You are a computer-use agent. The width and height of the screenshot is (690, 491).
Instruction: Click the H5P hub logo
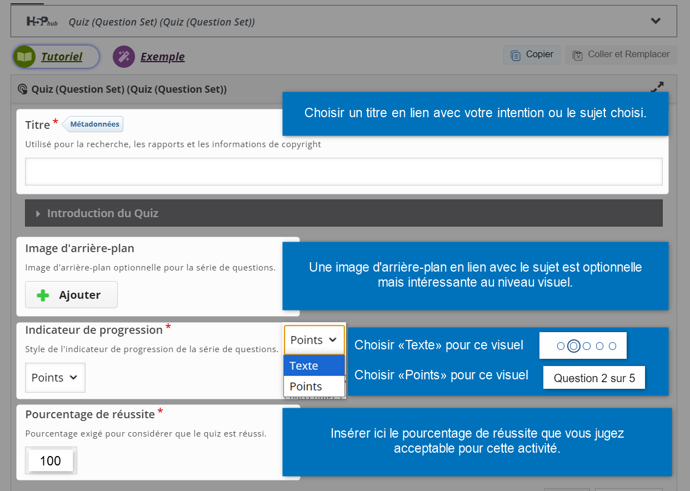pos(42,22)
